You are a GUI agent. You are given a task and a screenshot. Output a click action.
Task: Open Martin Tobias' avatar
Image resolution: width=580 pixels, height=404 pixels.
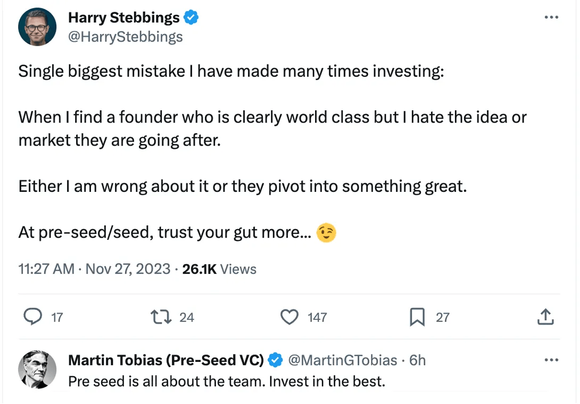[x=37, y=369]
